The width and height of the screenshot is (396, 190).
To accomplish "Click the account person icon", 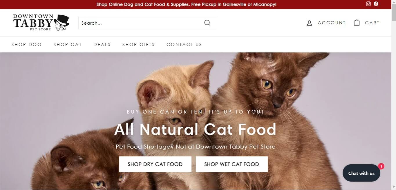I will pyautogui.click(x=309, y=23).
